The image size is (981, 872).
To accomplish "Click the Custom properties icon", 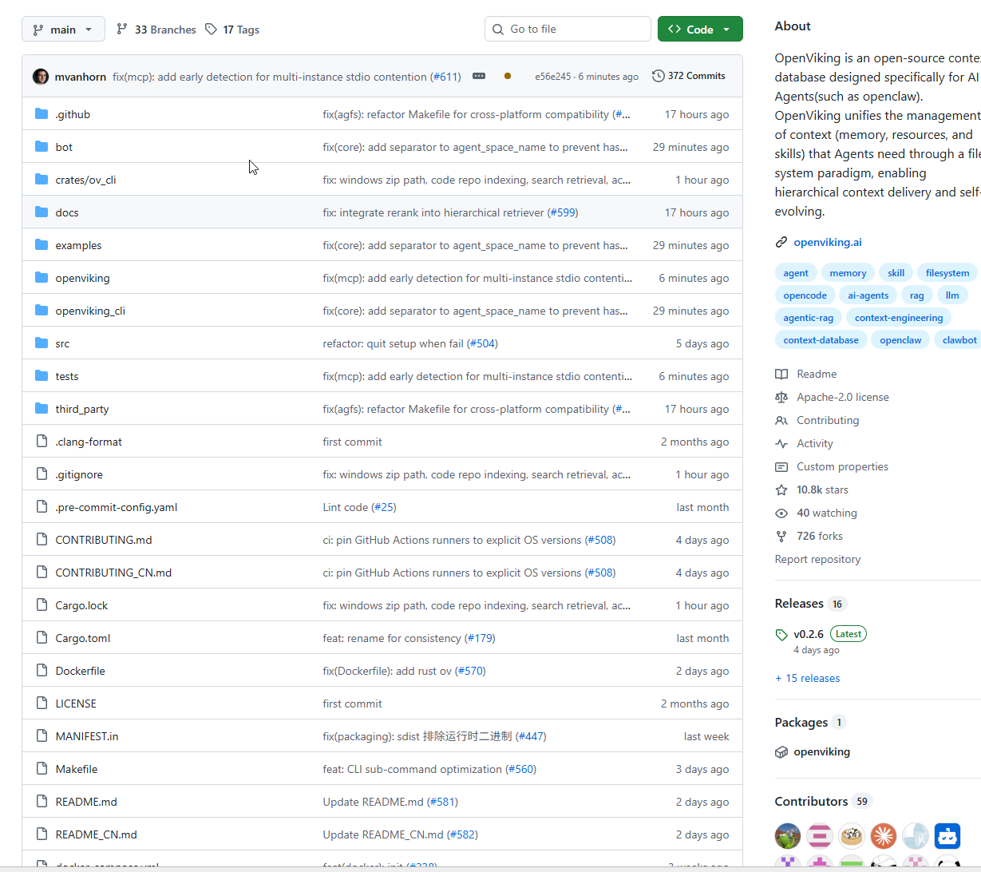I will [x=781, y=466].
